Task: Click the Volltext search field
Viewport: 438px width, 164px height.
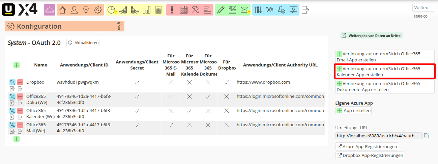Action: 423,7
